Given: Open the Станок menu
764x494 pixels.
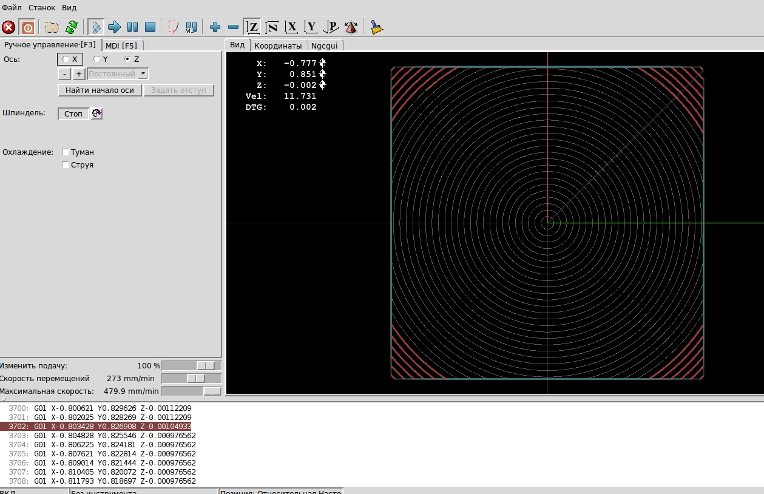Looking at the screenshot, I should click(x=41, y=8).
